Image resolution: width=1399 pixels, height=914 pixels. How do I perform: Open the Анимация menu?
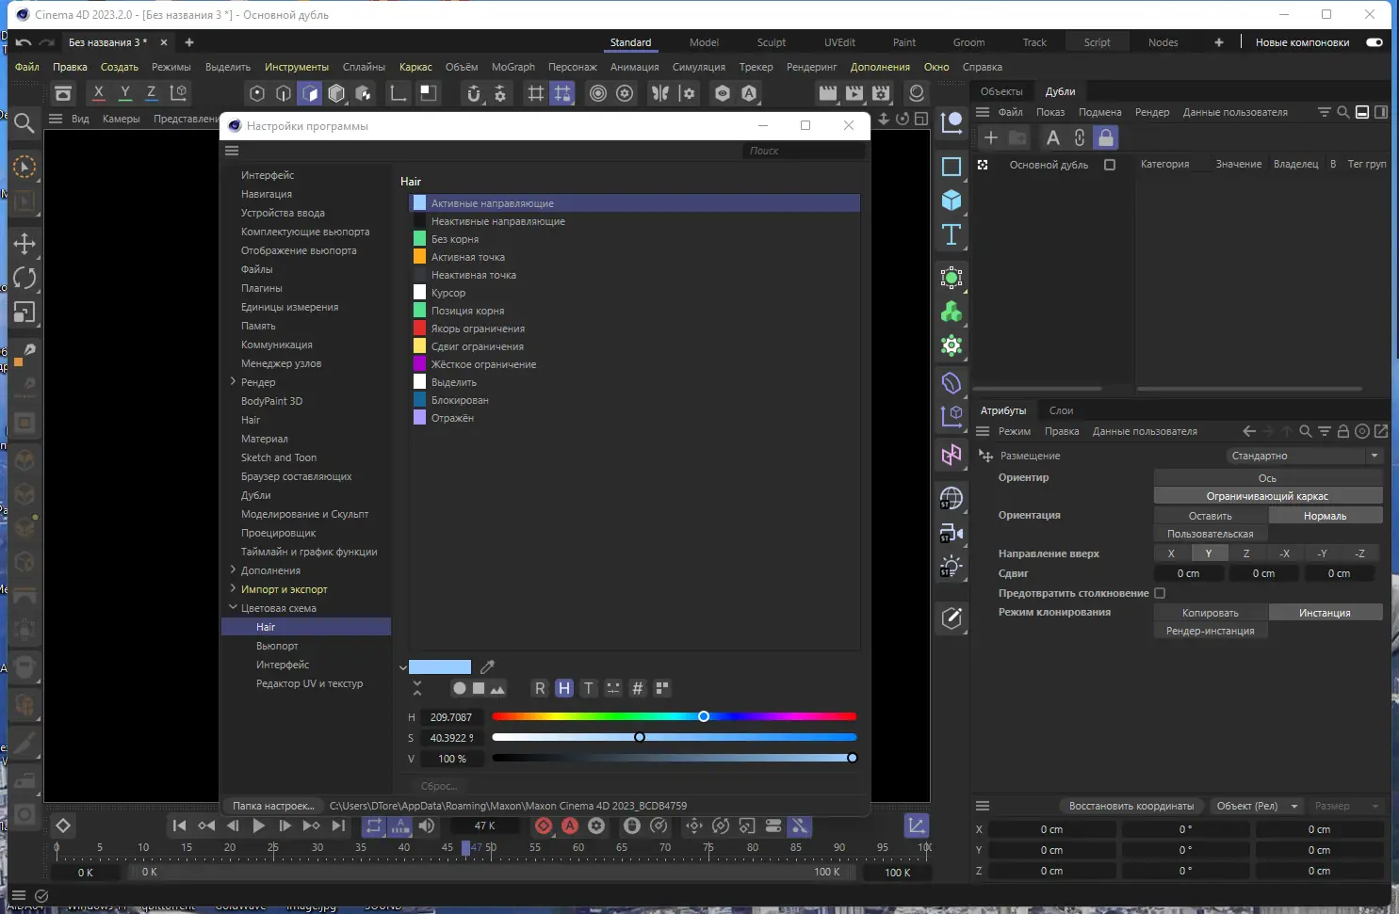pyautogui.click(x=635, y=67)
